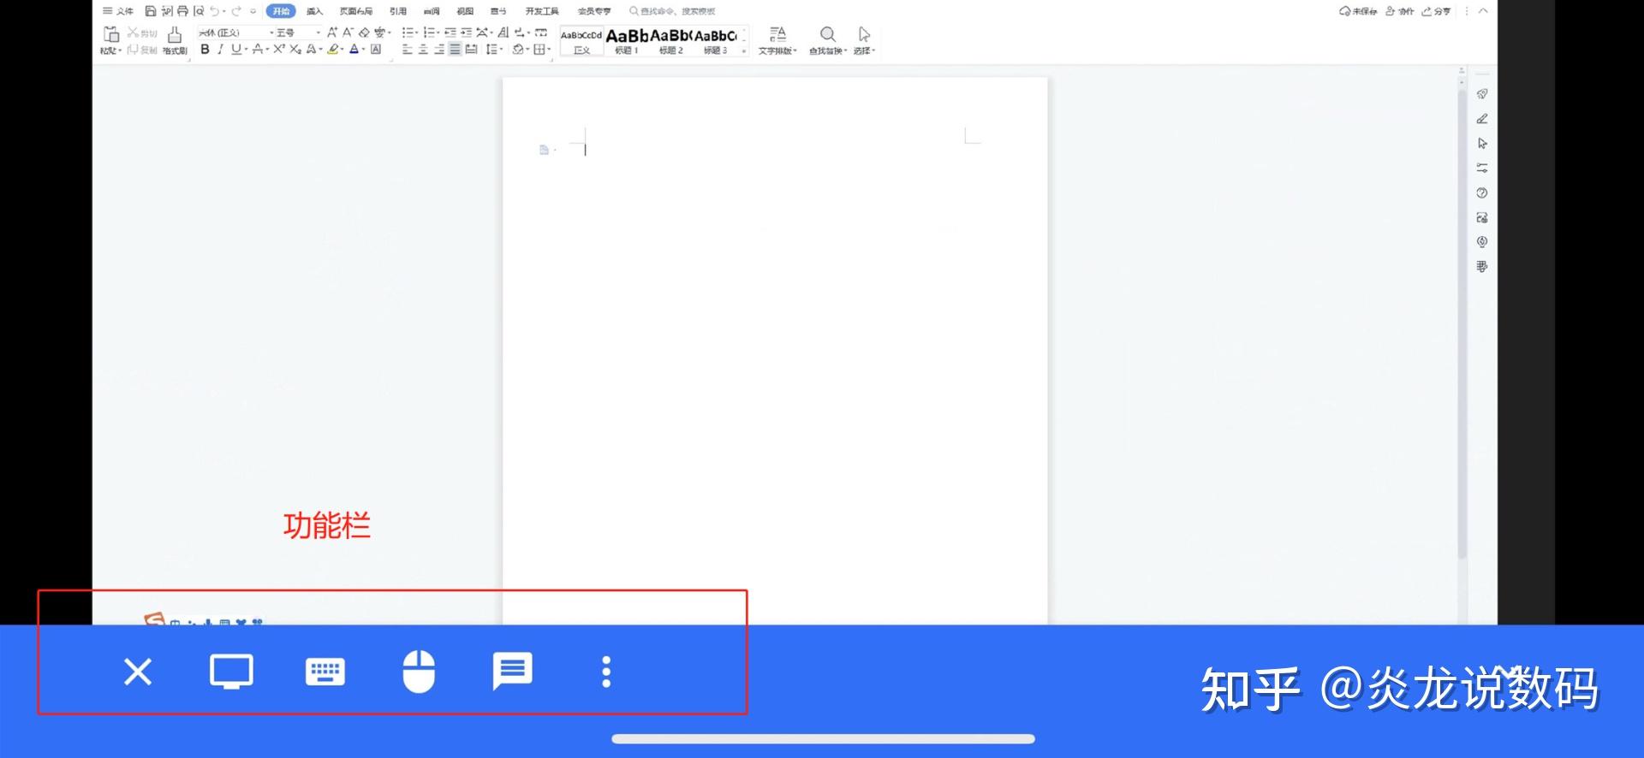This screenshot has height=758, width=1644.
Task: Click the Share (分享) button
Action: (x=1436, y=11)
